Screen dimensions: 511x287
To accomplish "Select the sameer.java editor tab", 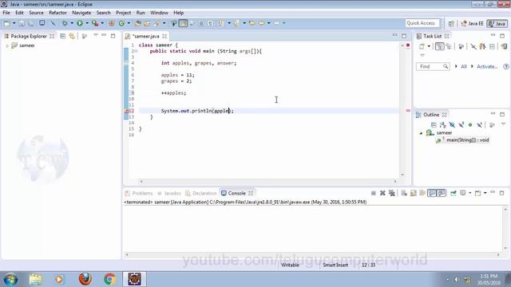I will point(145,36).
